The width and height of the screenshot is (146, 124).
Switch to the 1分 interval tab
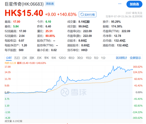coord(103,58)
